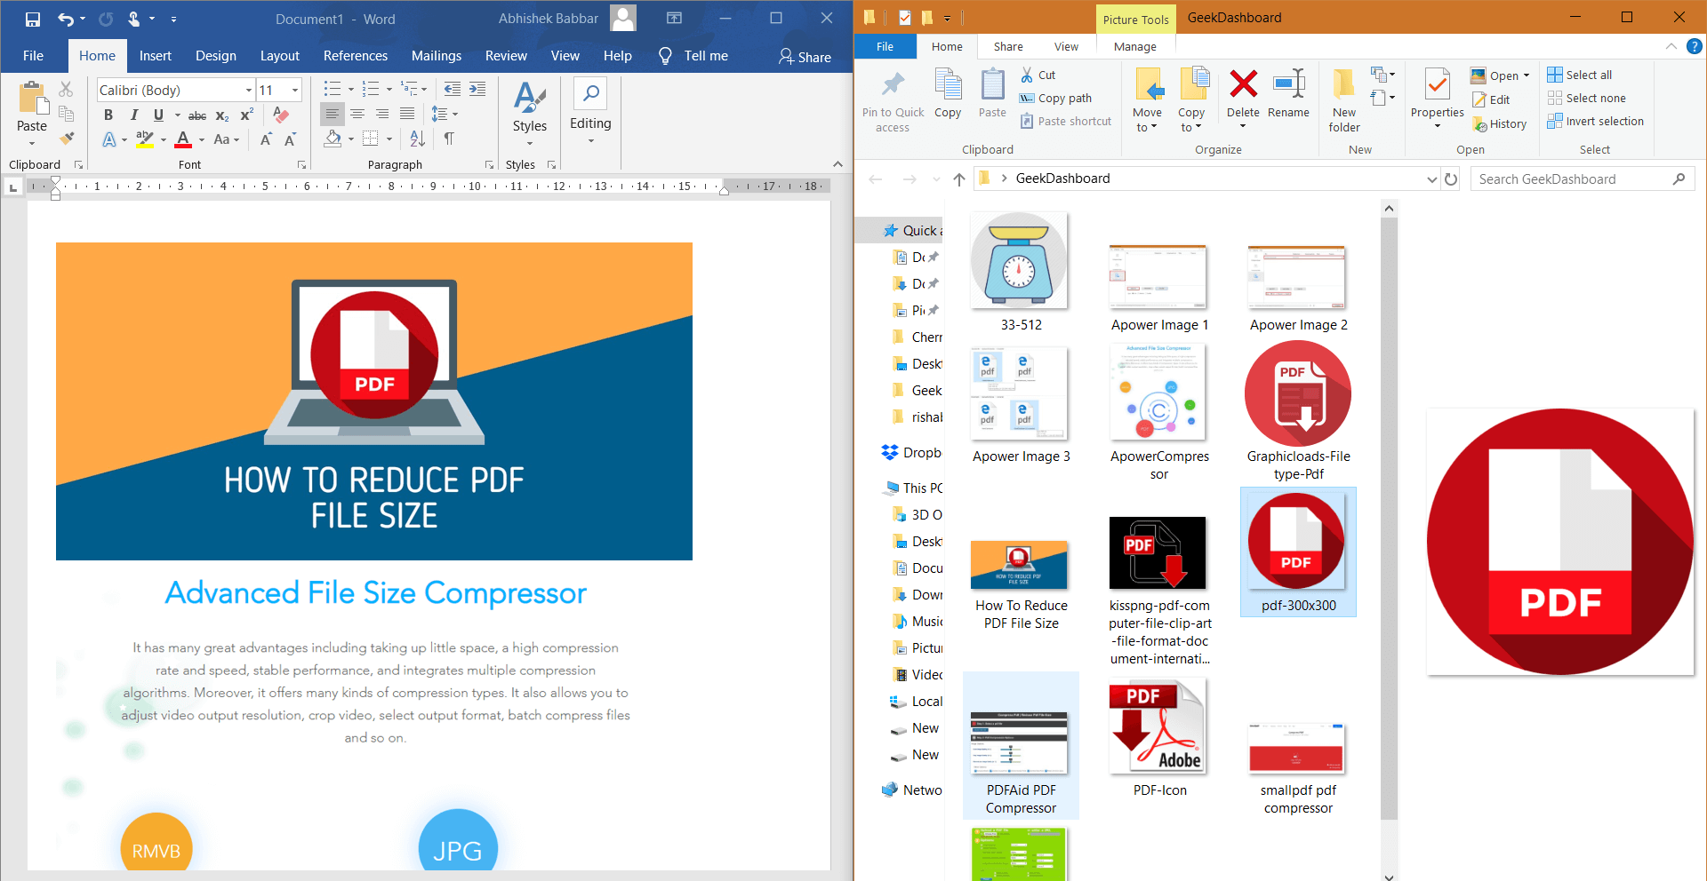Toggle Strikethrough formatting in Word

(x=197, y=115)
